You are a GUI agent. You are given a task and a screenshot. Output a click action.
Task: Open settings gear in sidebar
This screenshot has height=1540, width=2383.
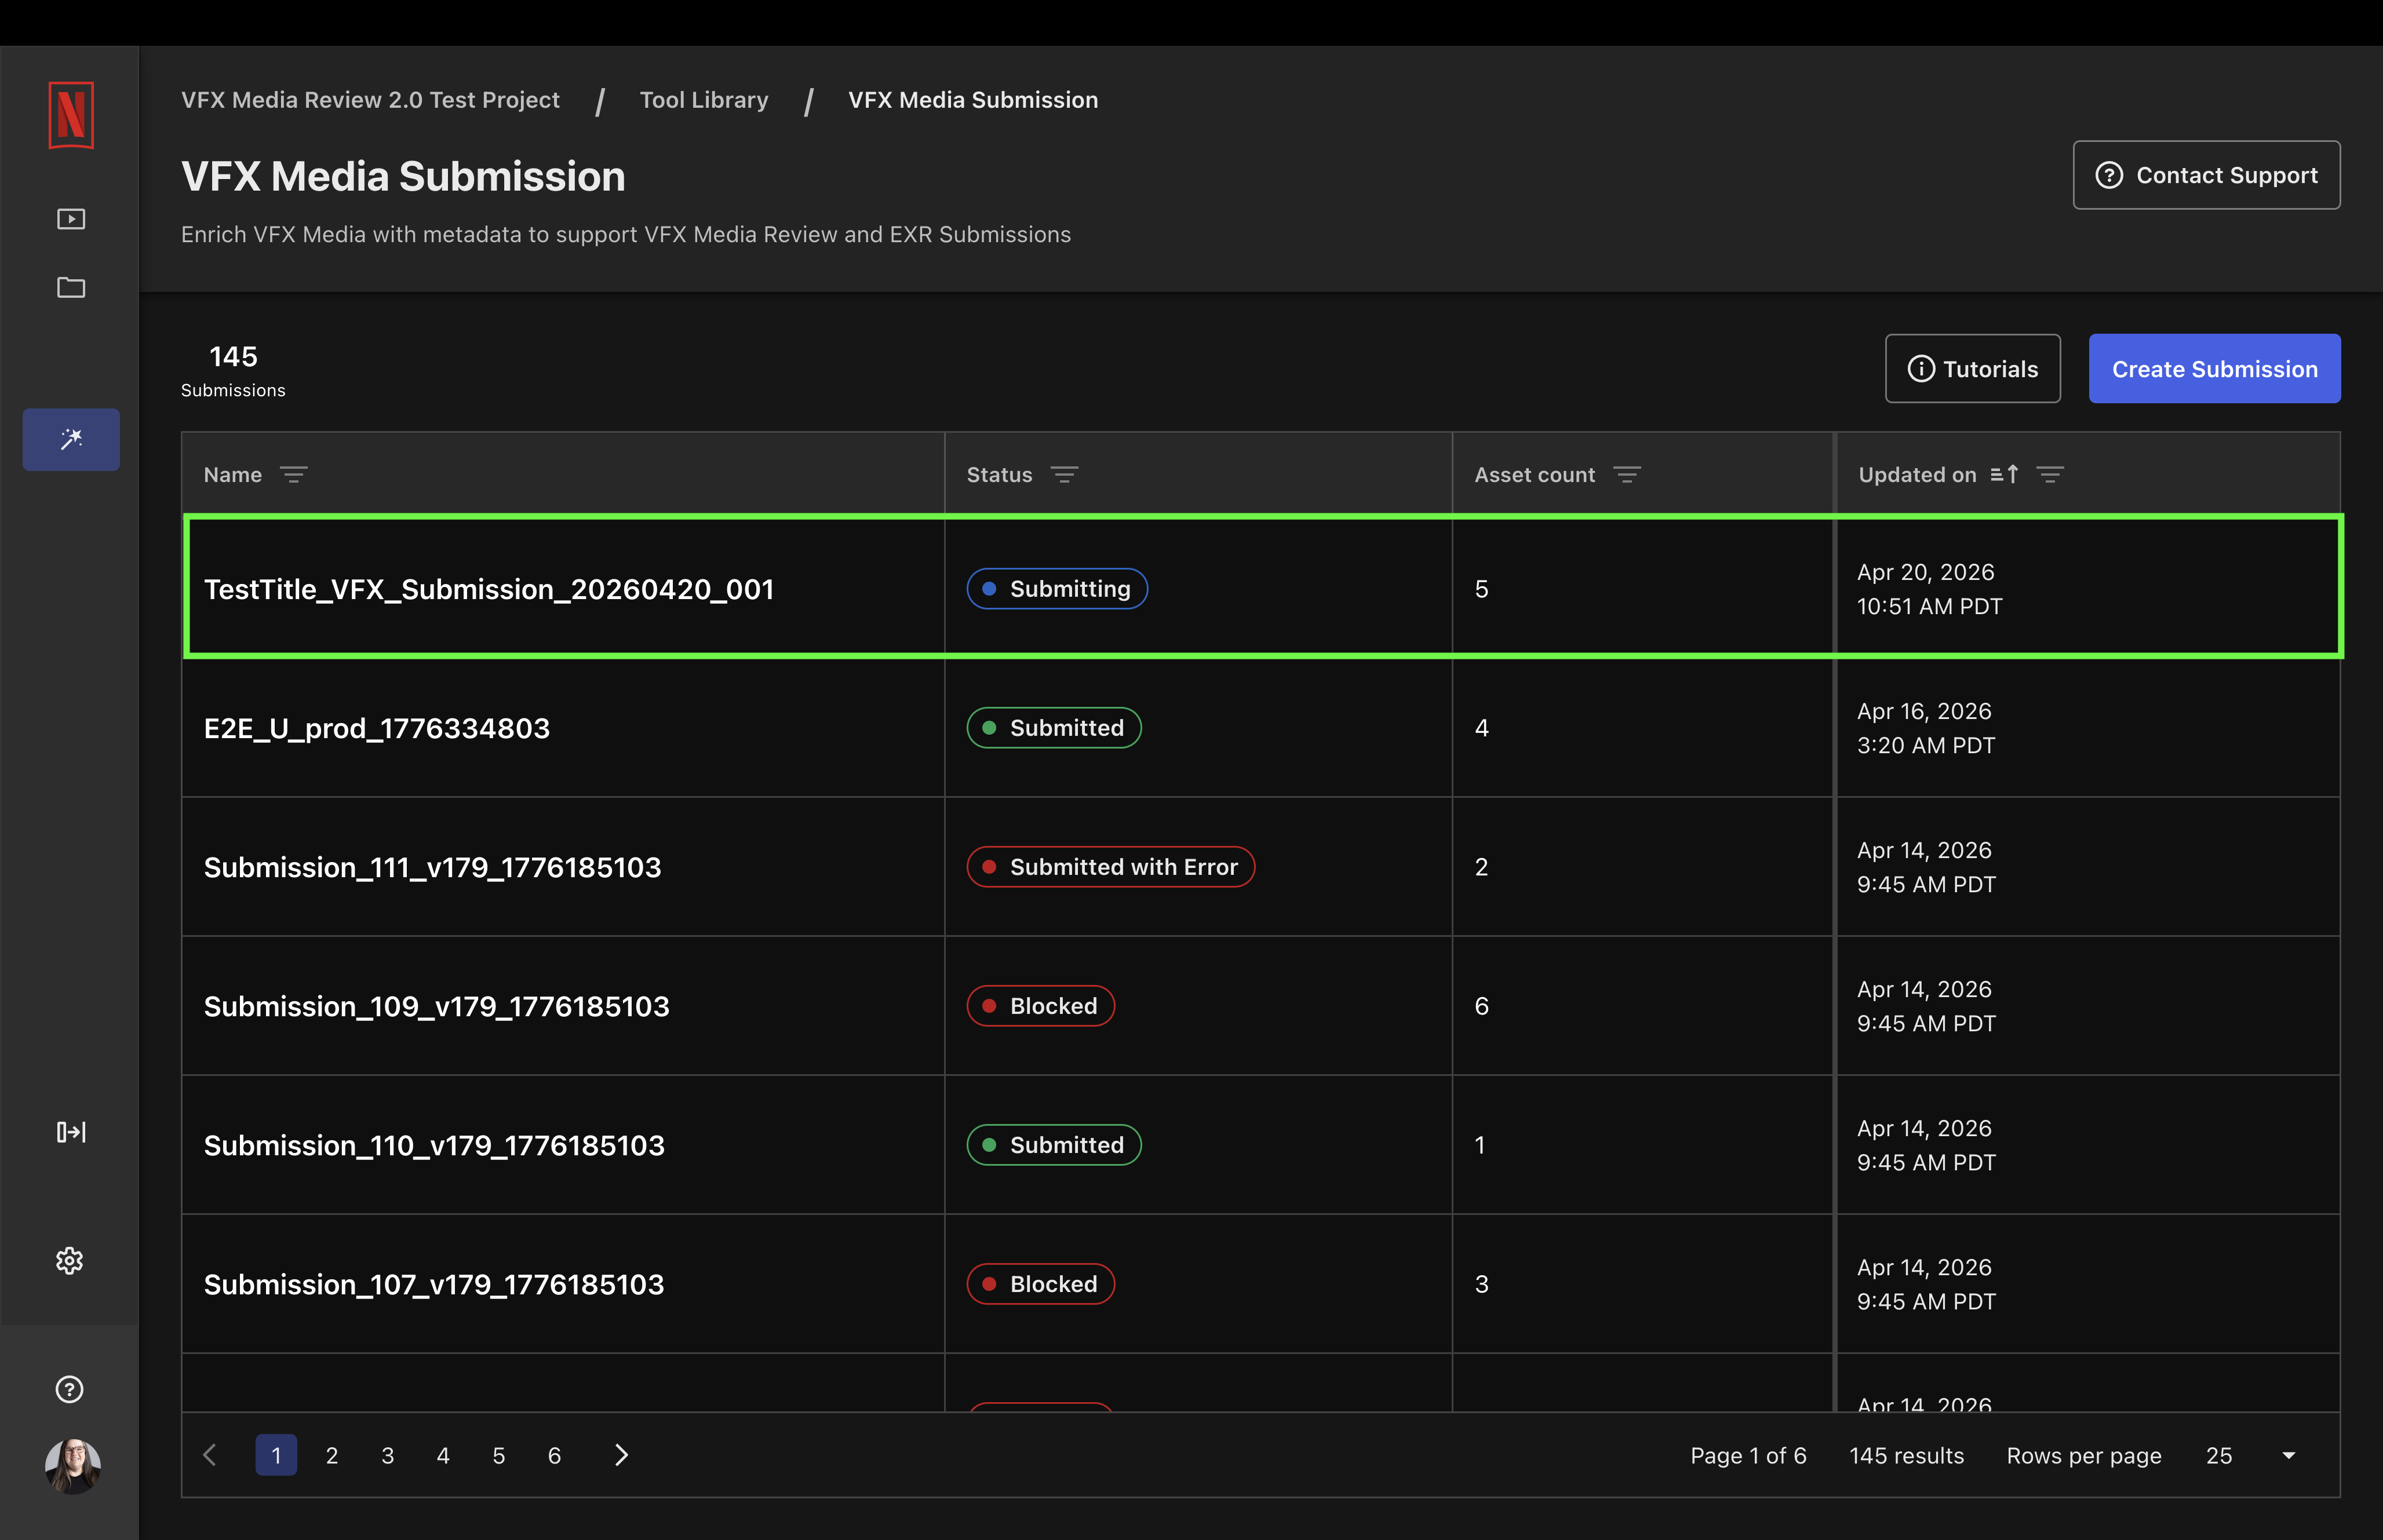click(x=70, y=1261)
